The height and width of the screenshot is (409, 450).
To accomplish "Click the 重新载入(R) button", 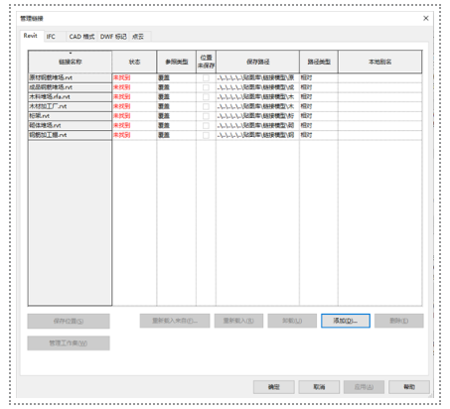I will pos(238,321).
